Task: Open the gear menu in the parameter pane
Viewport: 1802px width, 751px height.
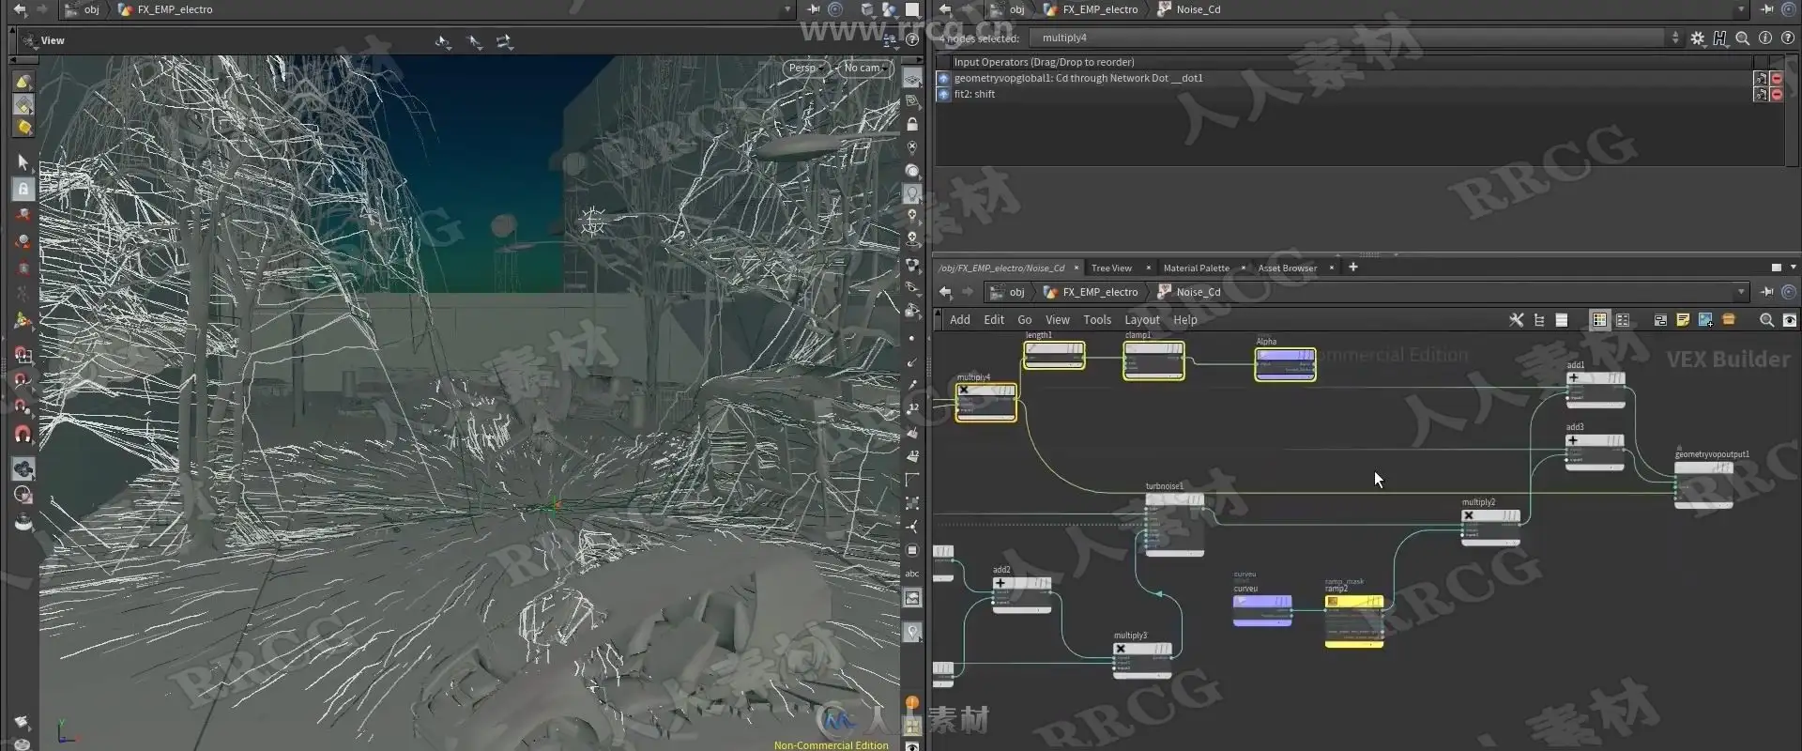Action: 1697,38
